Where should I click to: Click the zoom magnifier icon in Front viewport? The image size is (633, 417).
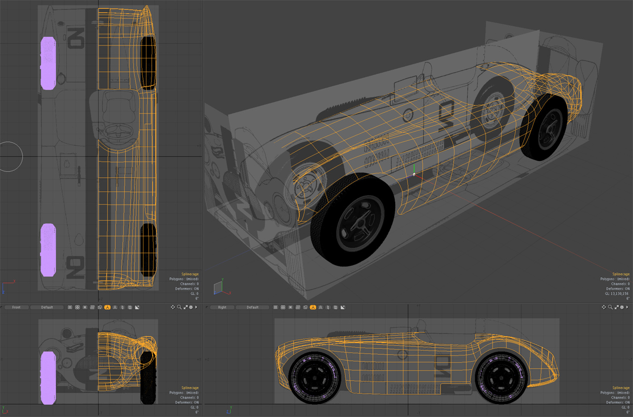180,307
